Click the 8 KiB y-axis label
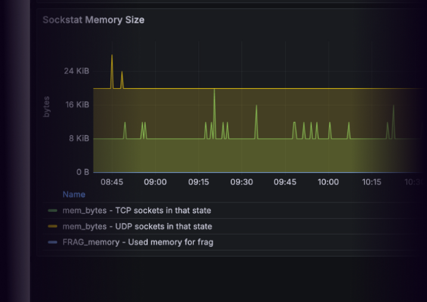The image size is (427, 302). click(x=79, y=139)
